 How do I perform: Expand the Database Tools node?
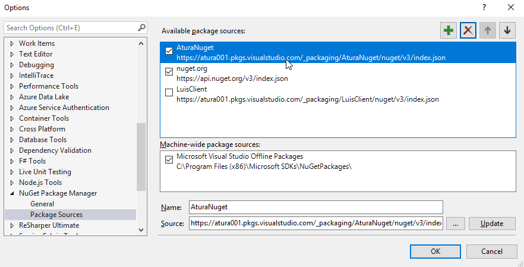(12, 140)
